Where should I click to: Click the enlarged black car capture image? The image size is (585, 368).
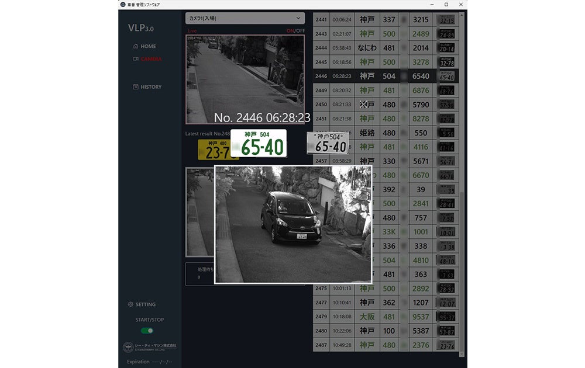[293, 225]
